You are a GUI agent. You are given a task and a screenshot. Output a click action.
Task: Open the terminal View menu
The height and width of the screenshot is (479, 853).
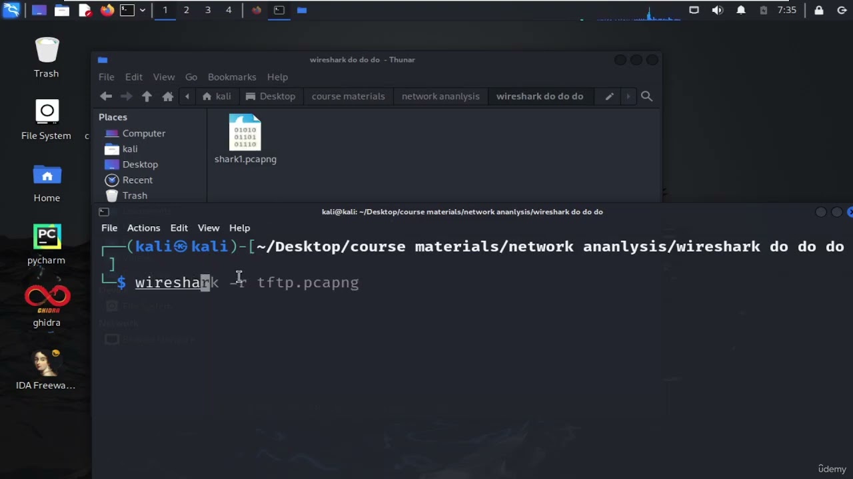tap(208, 228)
